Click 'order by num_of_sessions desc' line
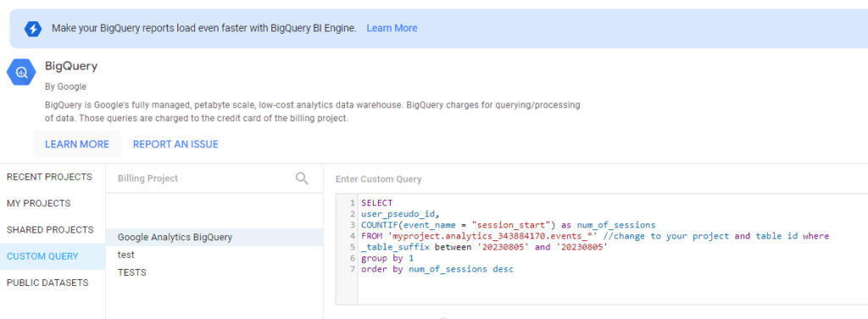This screenshot has width=868, height=319. pyautogui.click(x=437, y=269)
